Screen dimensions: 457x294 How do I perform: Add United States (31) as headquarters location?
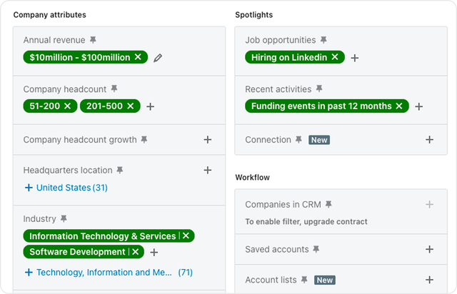point(66,188)
